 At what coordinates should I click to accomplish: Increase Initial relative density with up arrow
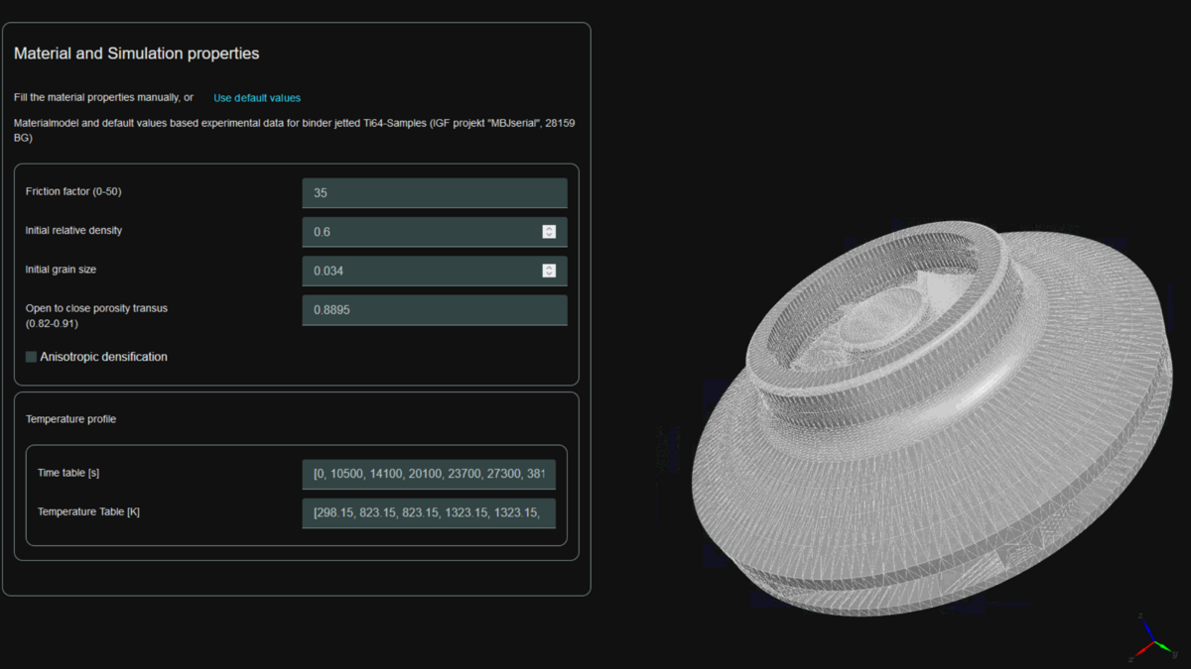549,229
